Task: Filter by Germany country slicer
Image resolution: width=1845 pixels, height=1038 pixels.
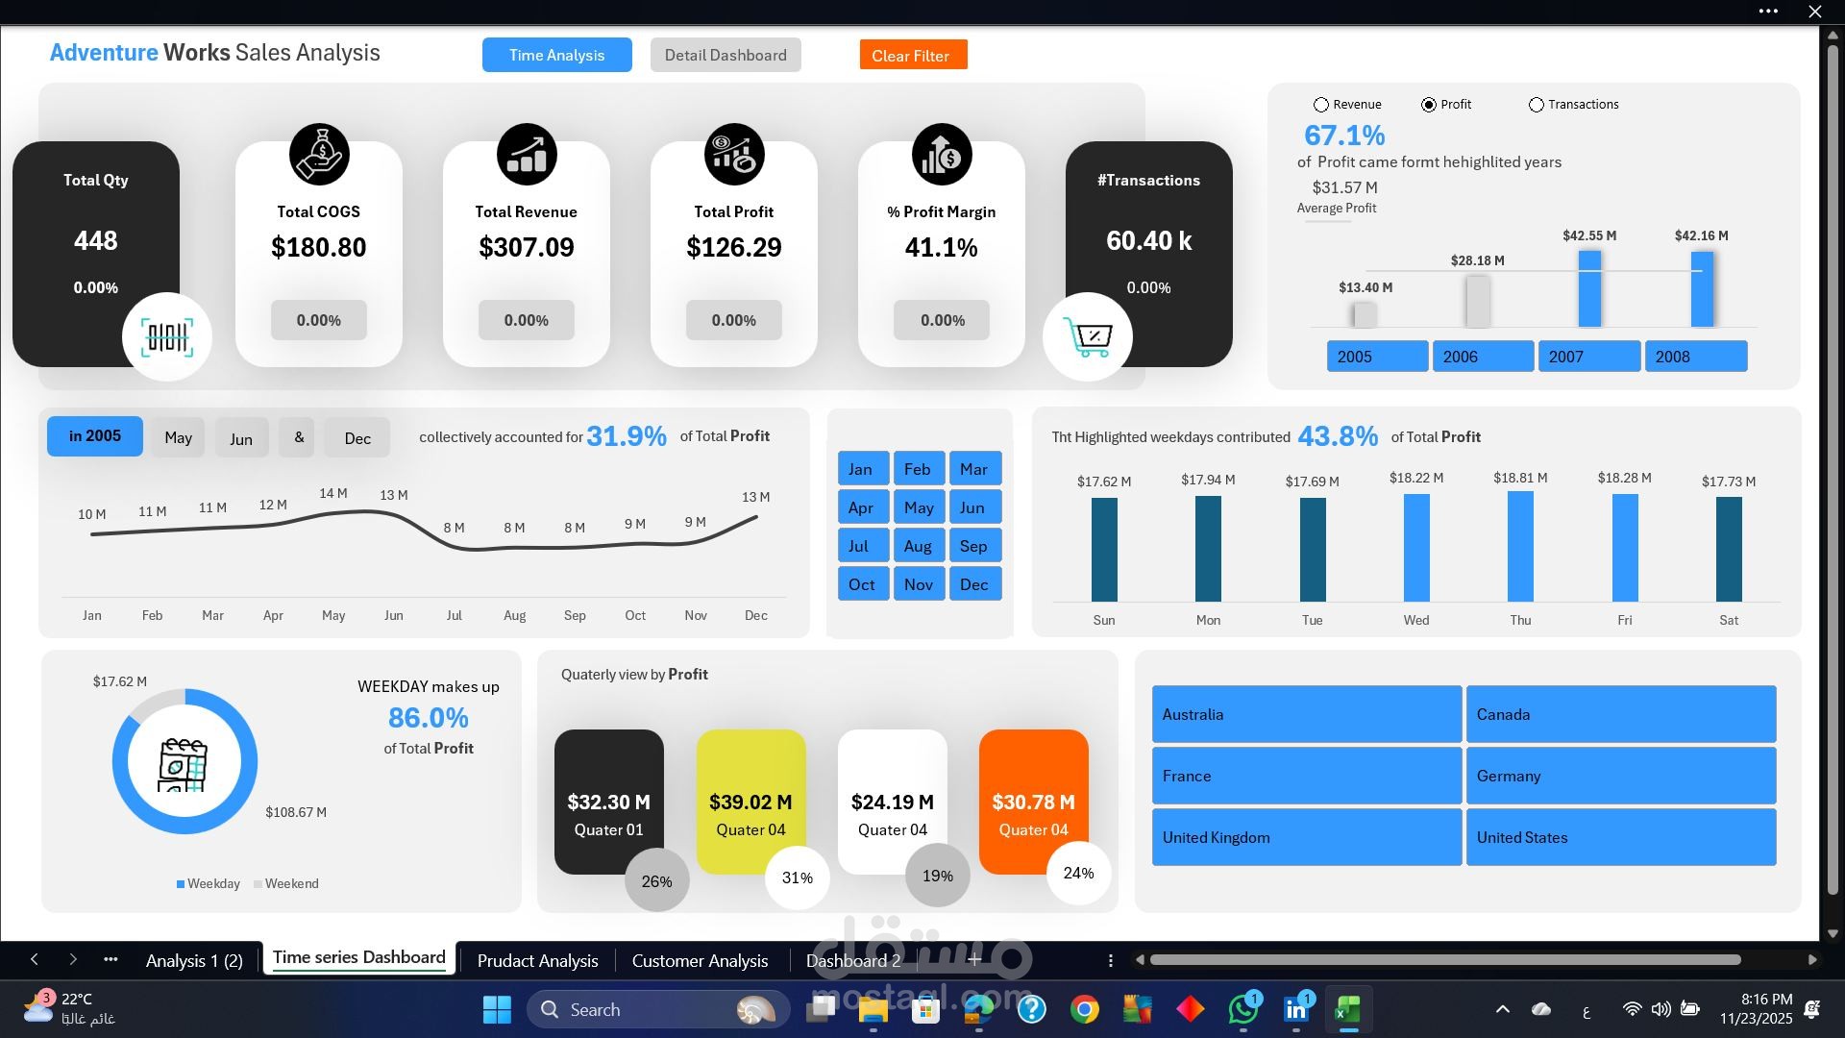Action: tap(1621, 776)
